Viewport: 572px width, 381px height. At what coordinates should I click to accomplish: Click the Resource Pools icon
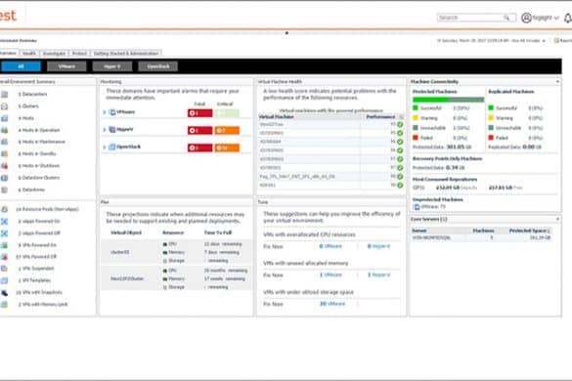(4, 209)
